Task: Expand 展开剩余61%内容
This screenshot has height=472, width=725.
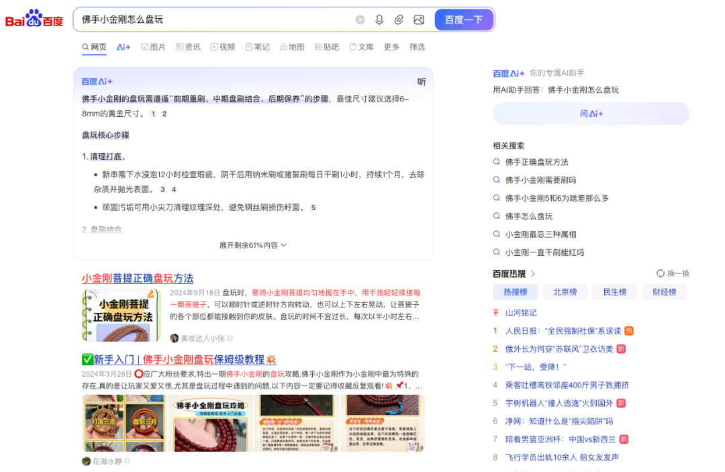Action: coord(253,245)
